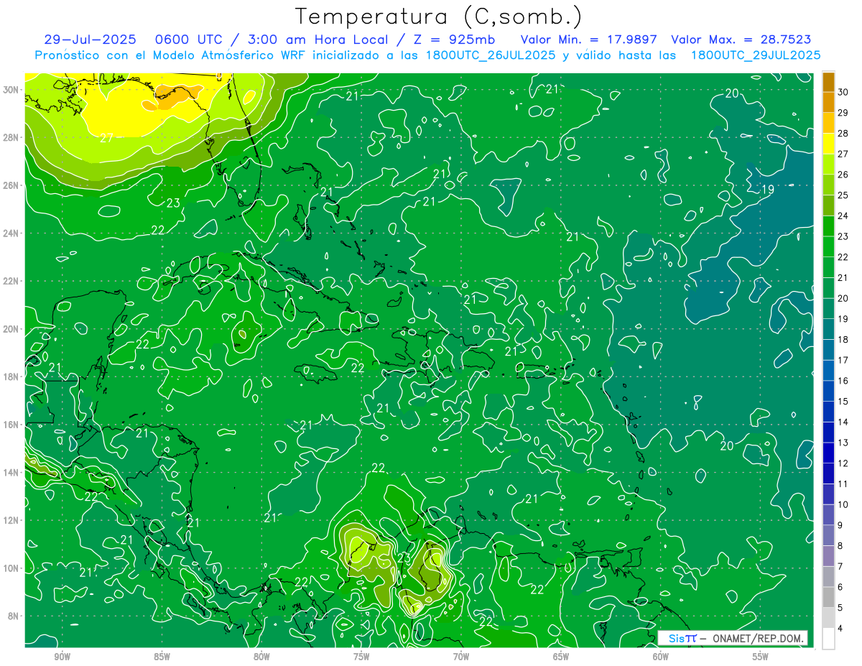Click the '10N' latitude axis label

click(x=11, y=568)
